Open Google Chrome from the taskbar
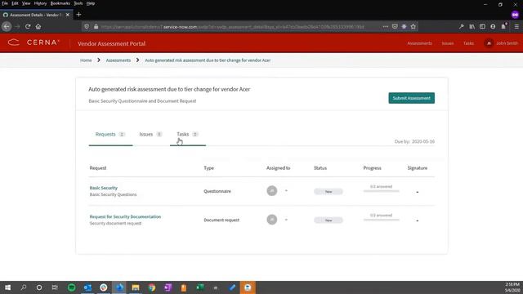This screenshot has width=523, height=294. click(x=152, y=287)
